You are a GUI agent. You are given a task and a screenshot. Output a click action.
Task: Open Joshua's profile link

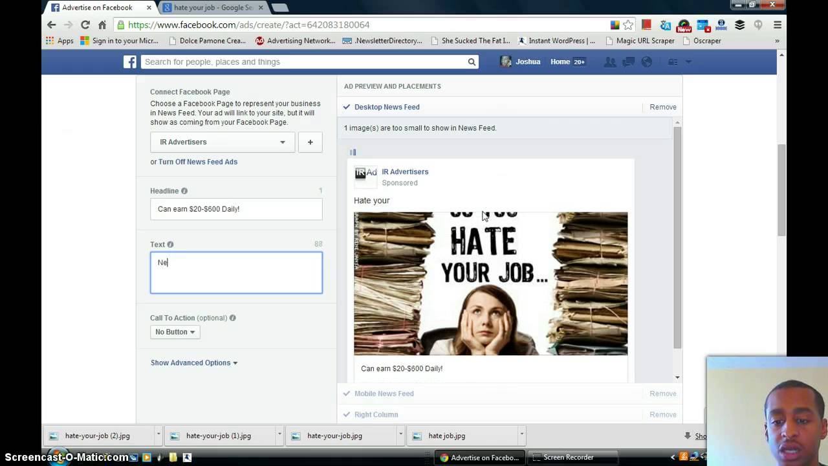coord(520,61)
